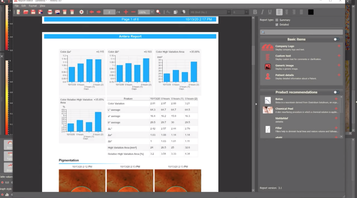Toggle the Basic items switch
This screenshot has height=198, width=357.
click(x=336, y=39)
